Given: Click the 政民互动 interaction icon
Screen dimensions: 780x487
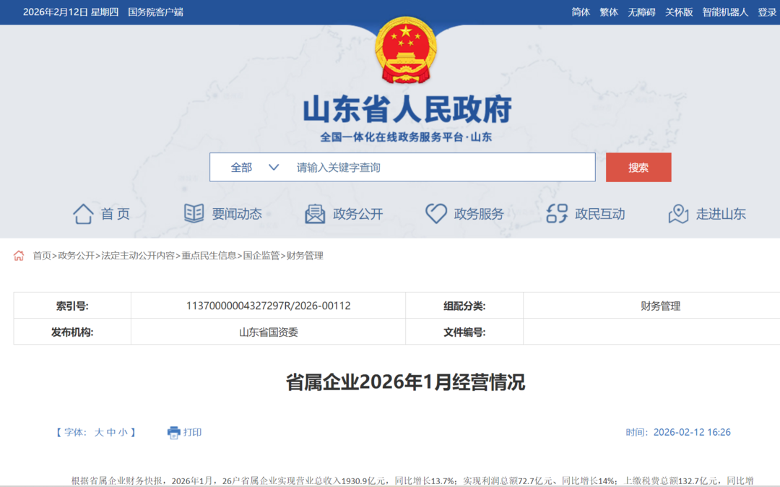Looking at the screenshot, I should coord(557,214).
